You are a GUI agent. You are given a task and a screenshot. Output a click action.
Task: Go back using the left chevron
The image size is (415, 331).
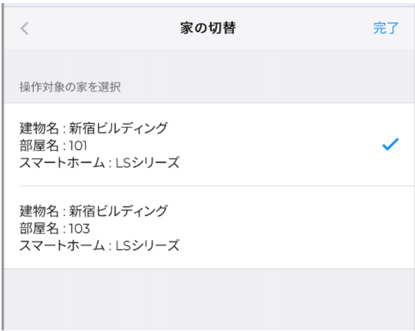coord(25,29)
